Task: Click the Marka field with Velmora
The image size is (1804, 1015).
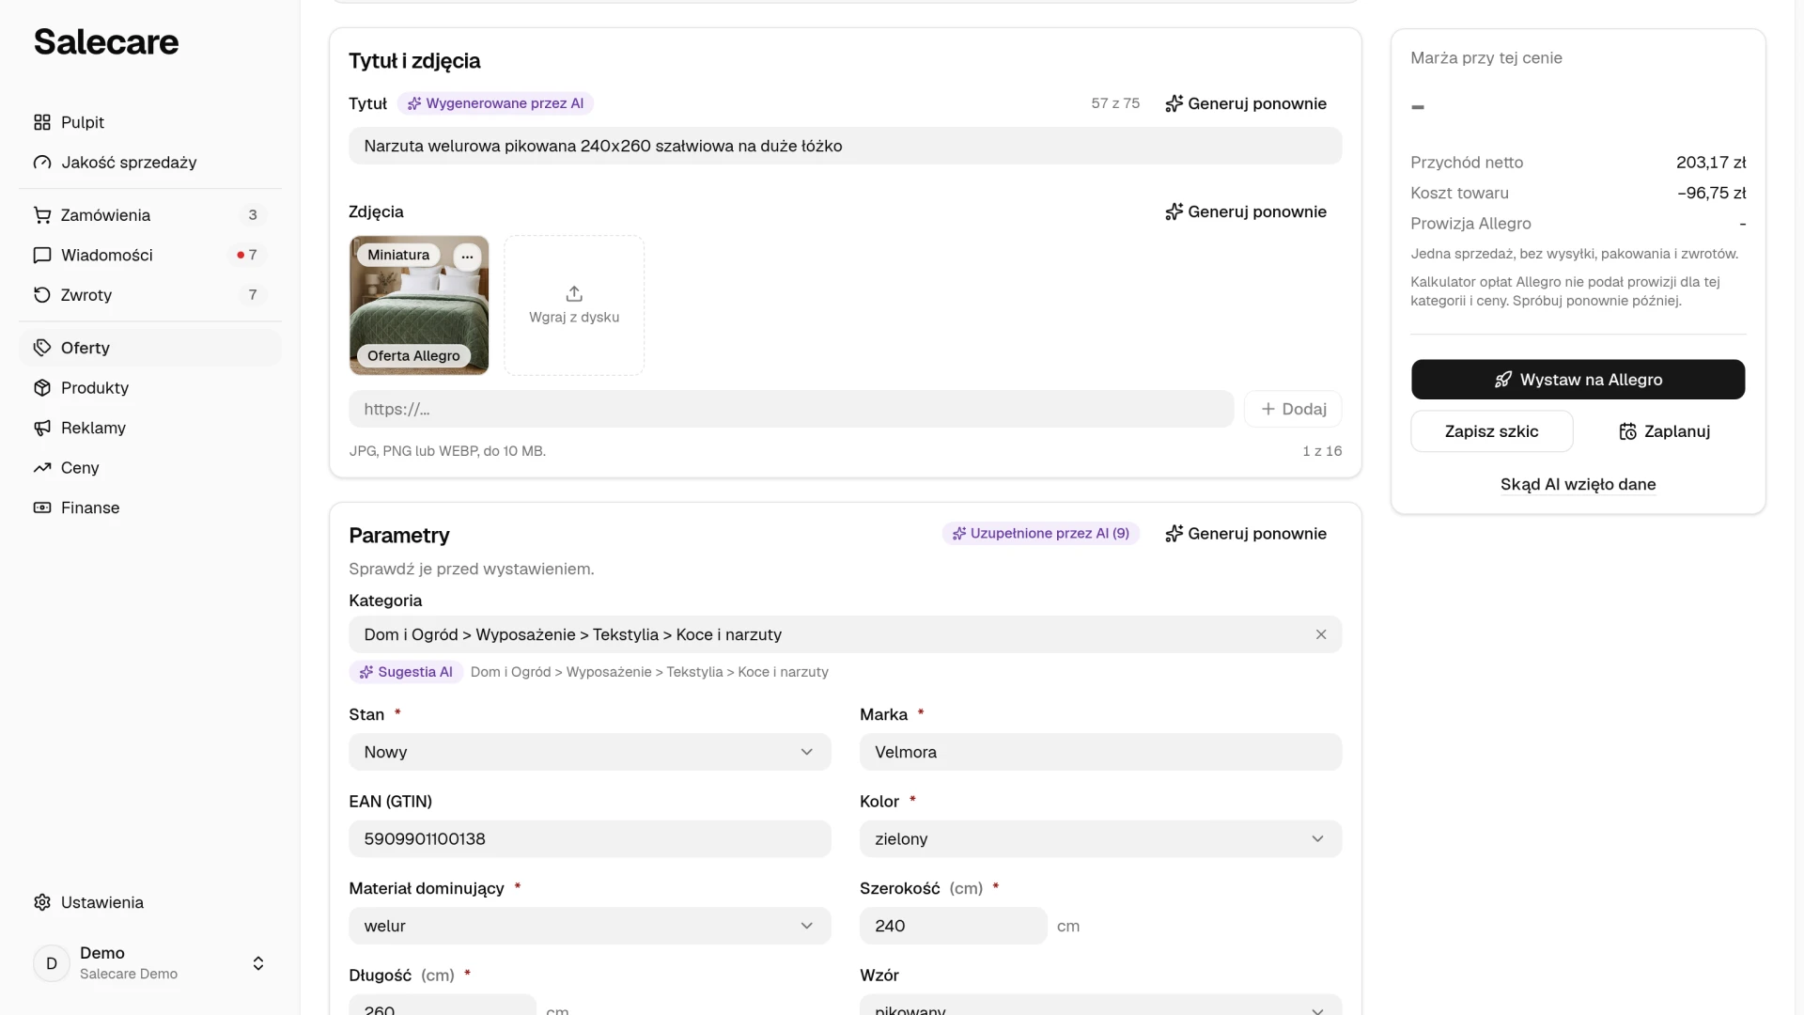Action: click(1100, 752)
